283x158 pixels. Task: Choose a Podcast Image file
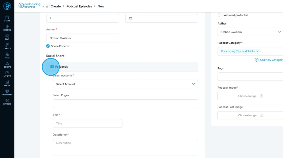(250, 96)
